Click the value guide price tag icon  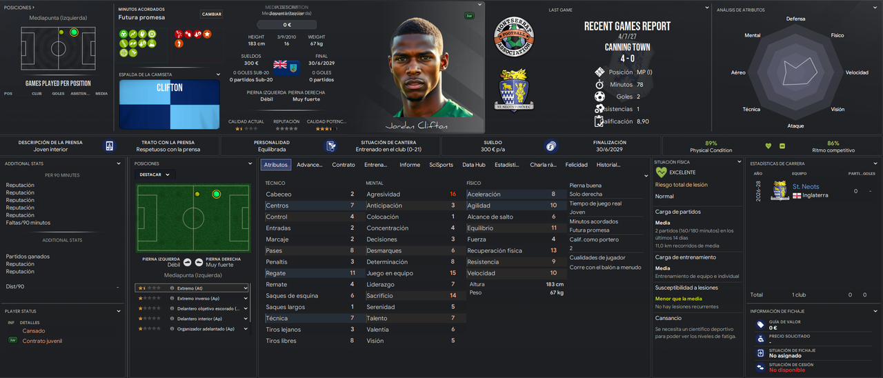point(760,324)
